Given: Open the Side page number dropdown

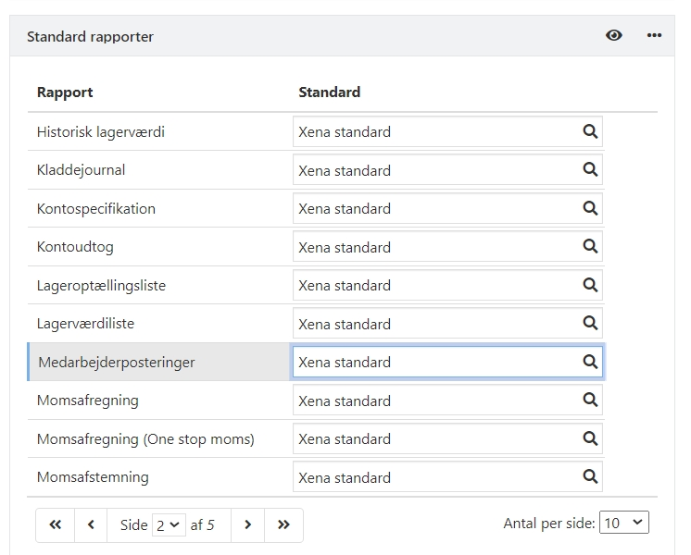Looking at the screenshot, I should [x=170, y=524].
